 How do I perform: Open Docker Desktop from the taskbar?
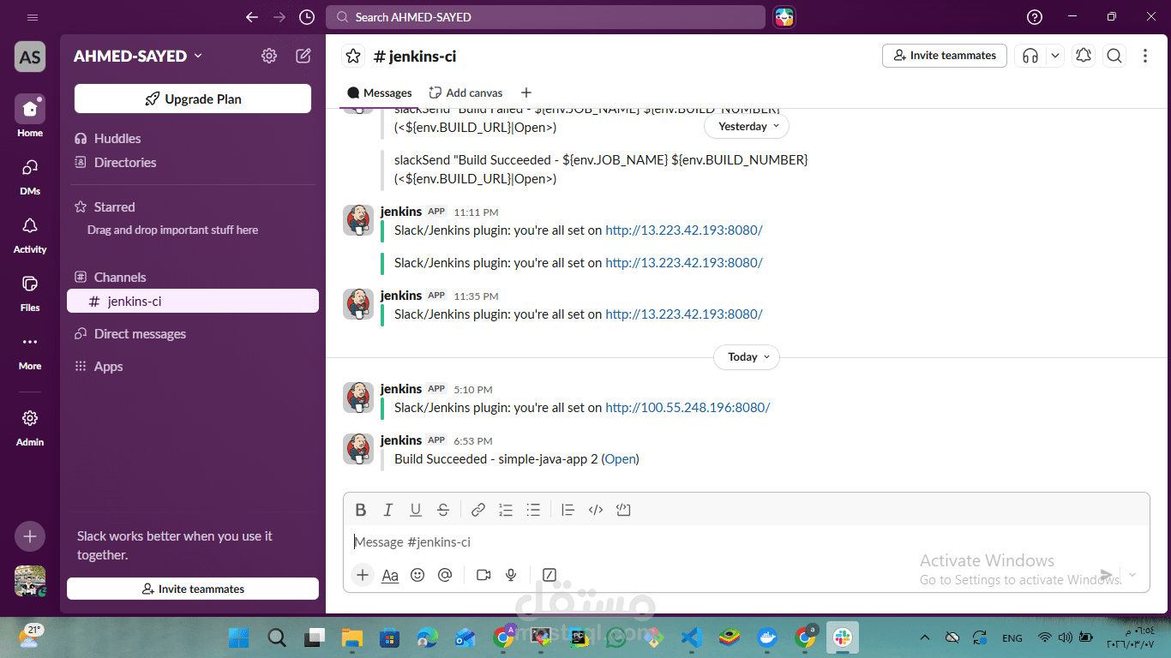(x=767, y=637)
